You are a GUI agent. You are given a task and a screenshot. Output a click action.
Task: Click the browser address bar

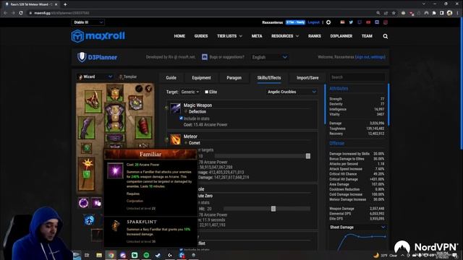pos(201,13)
